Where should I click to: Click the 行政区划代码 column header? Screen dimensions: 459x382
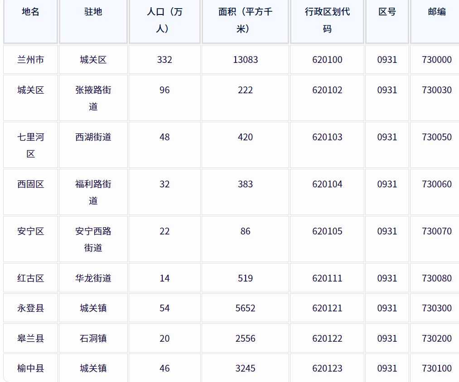pos(327,21)
